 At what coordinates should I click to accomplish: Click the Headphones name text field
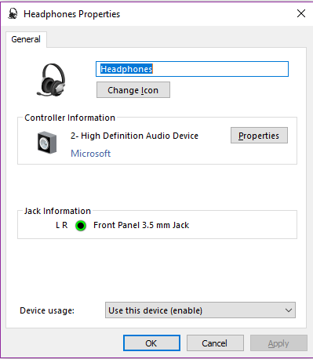(x=192, y=69)
